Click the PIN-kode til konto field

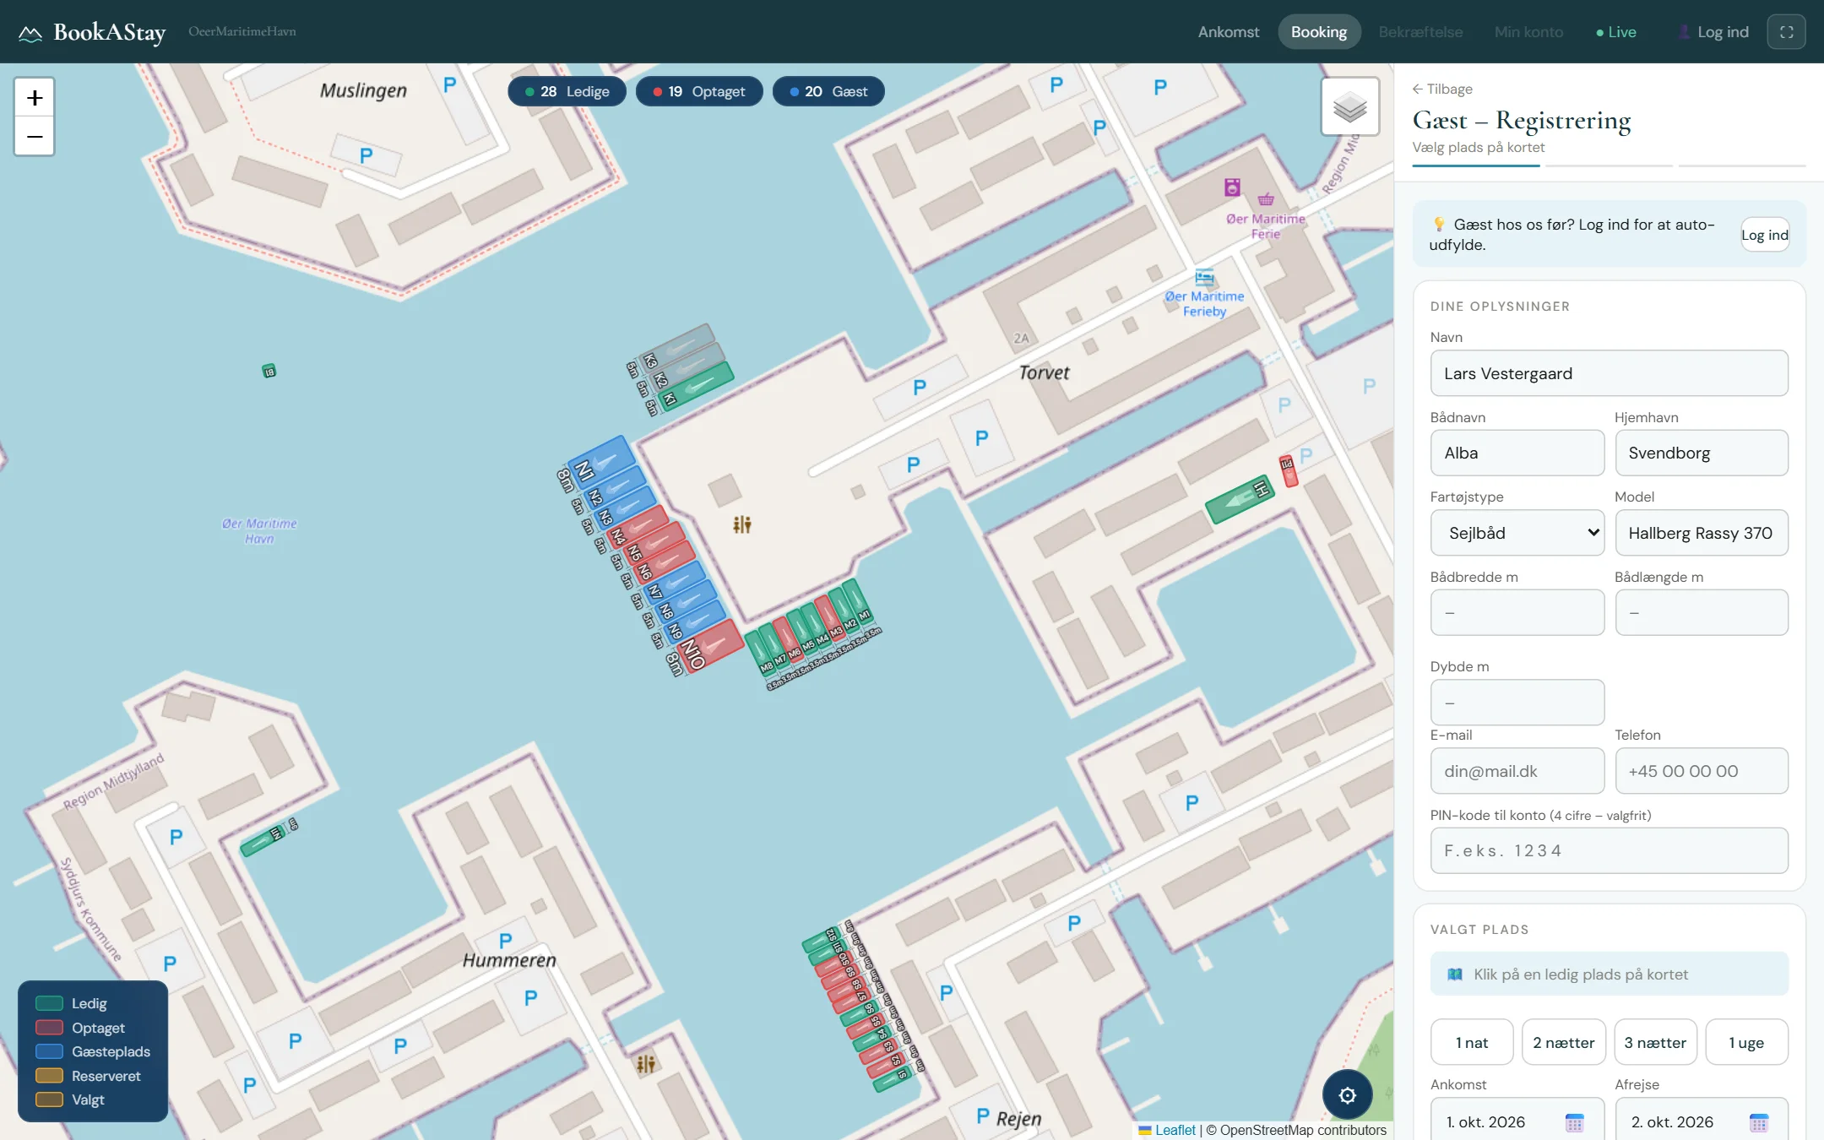[x=1609, y=850]
